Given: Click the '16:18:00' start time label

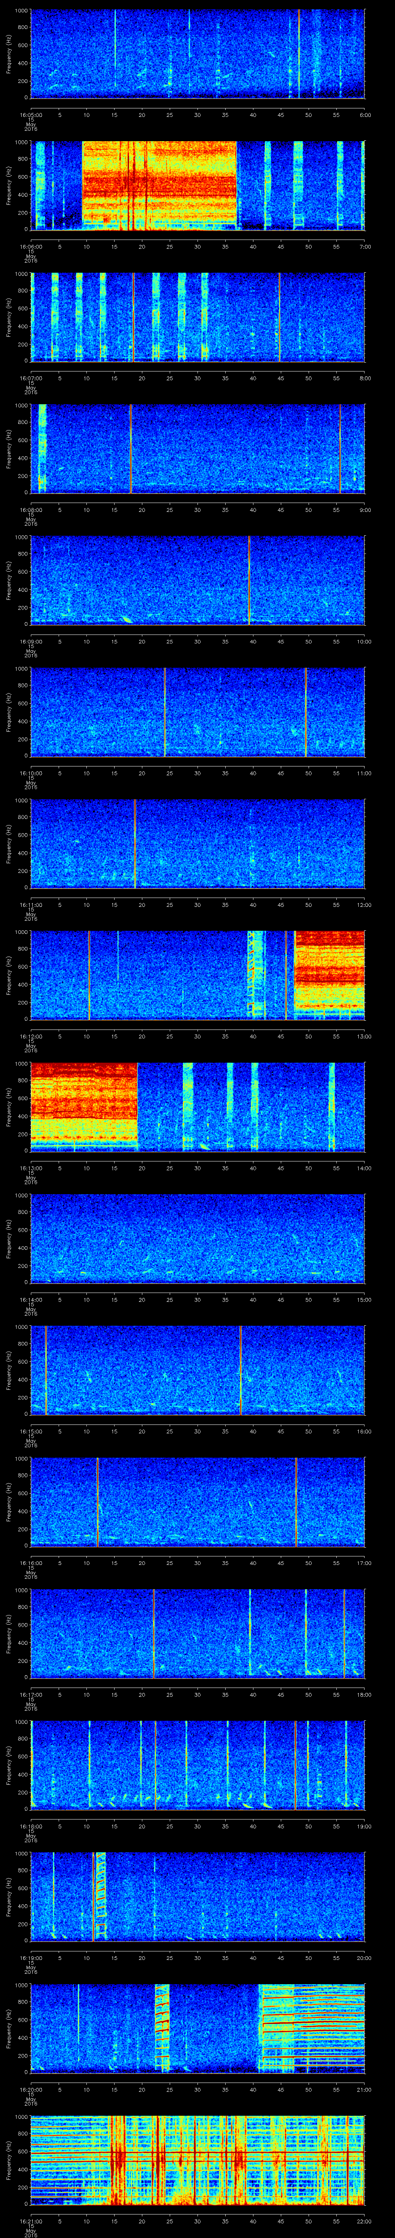Looking at the screenshot, I should (x=30, y=1825).
